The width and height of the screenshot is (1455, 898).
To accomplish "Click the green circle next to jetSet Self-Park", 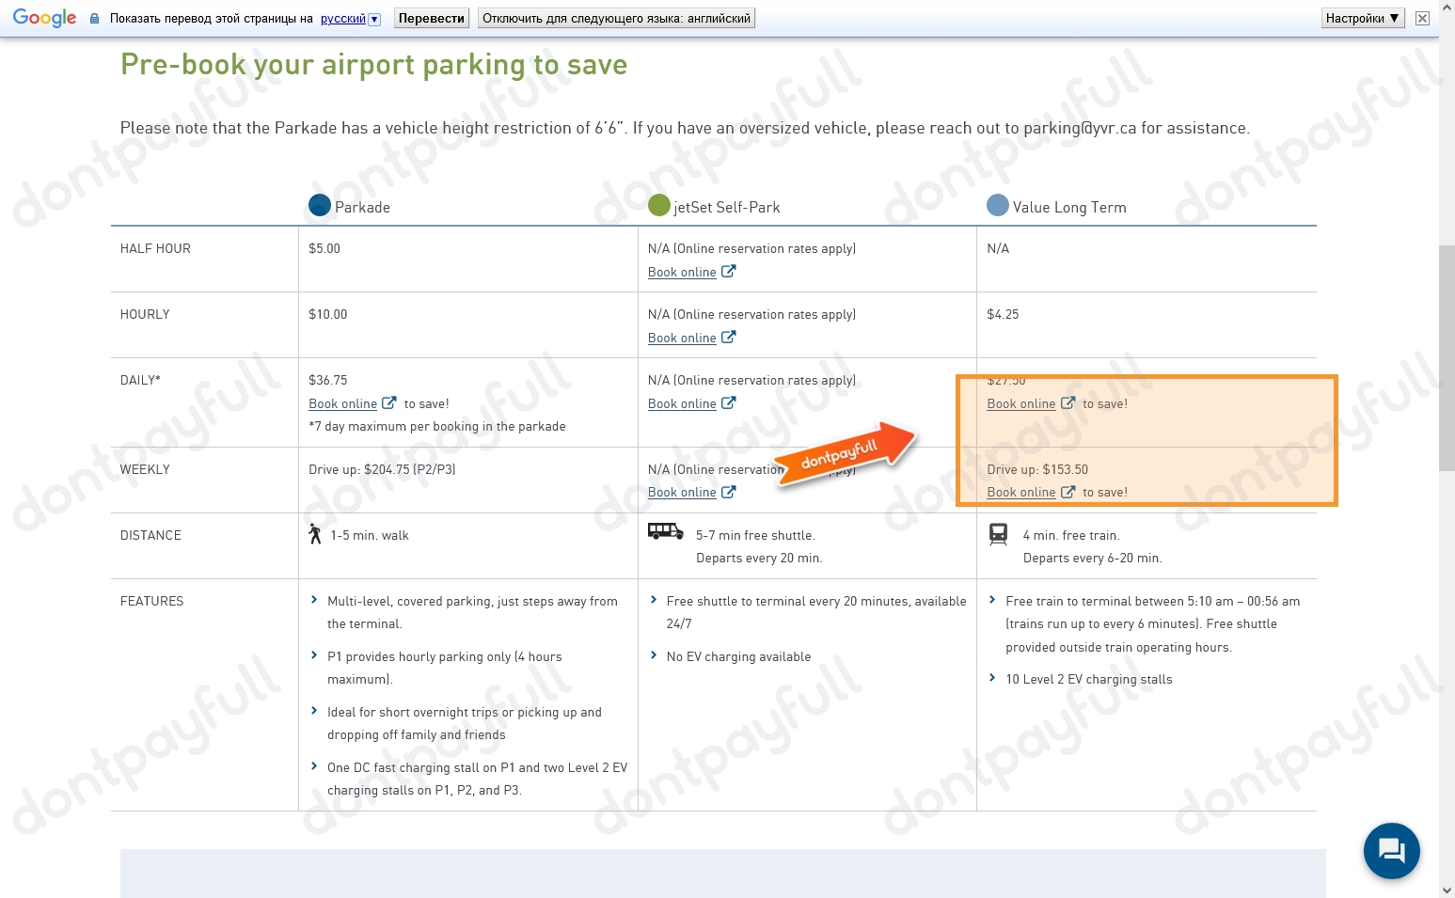I will pos(658,205).
